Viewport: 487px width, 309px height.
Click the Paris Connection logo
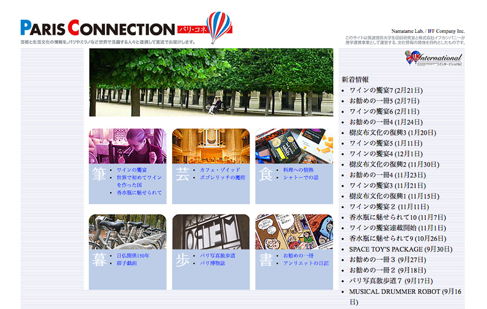click(127, 28)
